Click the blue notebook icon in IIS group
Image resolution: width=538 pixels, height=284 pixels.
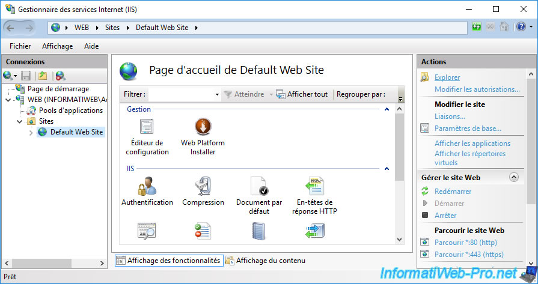pos(258,231)
